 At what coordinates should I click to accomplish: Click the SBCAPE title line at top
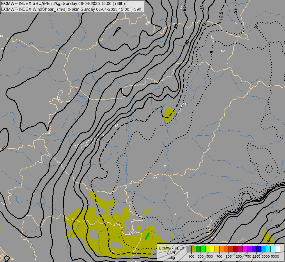click(63, 3)
